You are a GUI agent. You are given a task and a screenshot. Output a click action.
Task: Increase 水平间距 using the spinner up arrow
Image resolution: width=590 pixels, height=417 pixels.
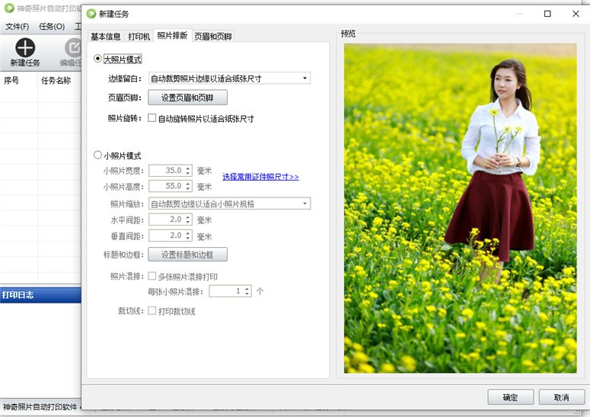point(188,217)
